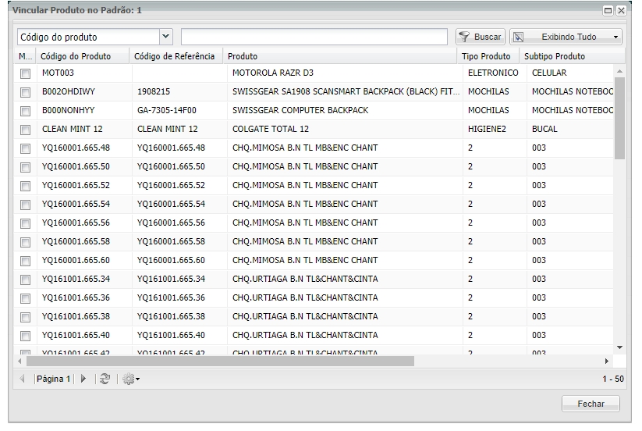Check the YQ161001.665.38 row checkbox

(26, 317)
